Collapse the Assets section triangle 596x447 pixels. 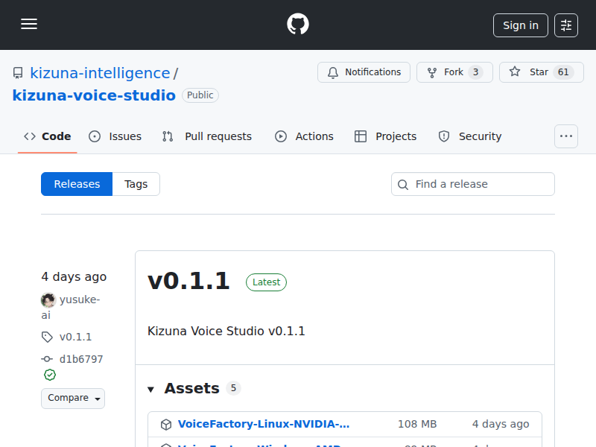point(150,389)
